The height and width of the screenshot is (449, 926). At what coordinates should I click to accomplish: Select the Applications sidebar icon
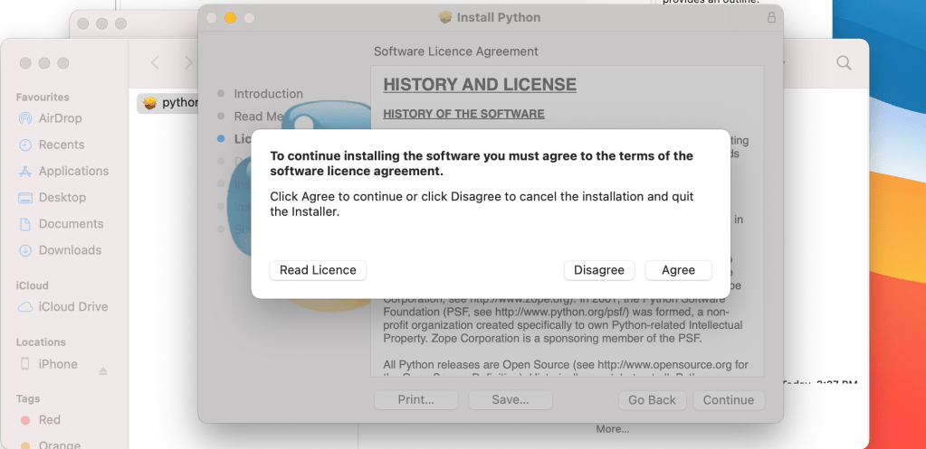pyautogui.click(x=24, y=171)
